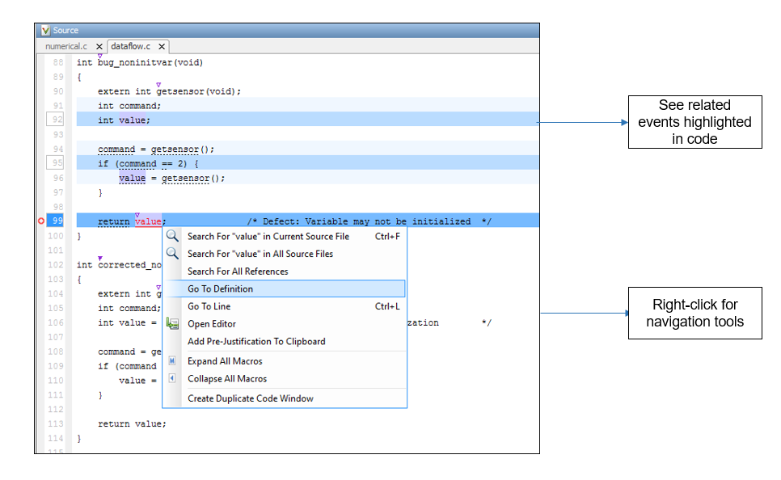Viewport: 781px width, 480px height.
Task: Click the magnifier icon for Current Source File search
Action: (172, 237)
